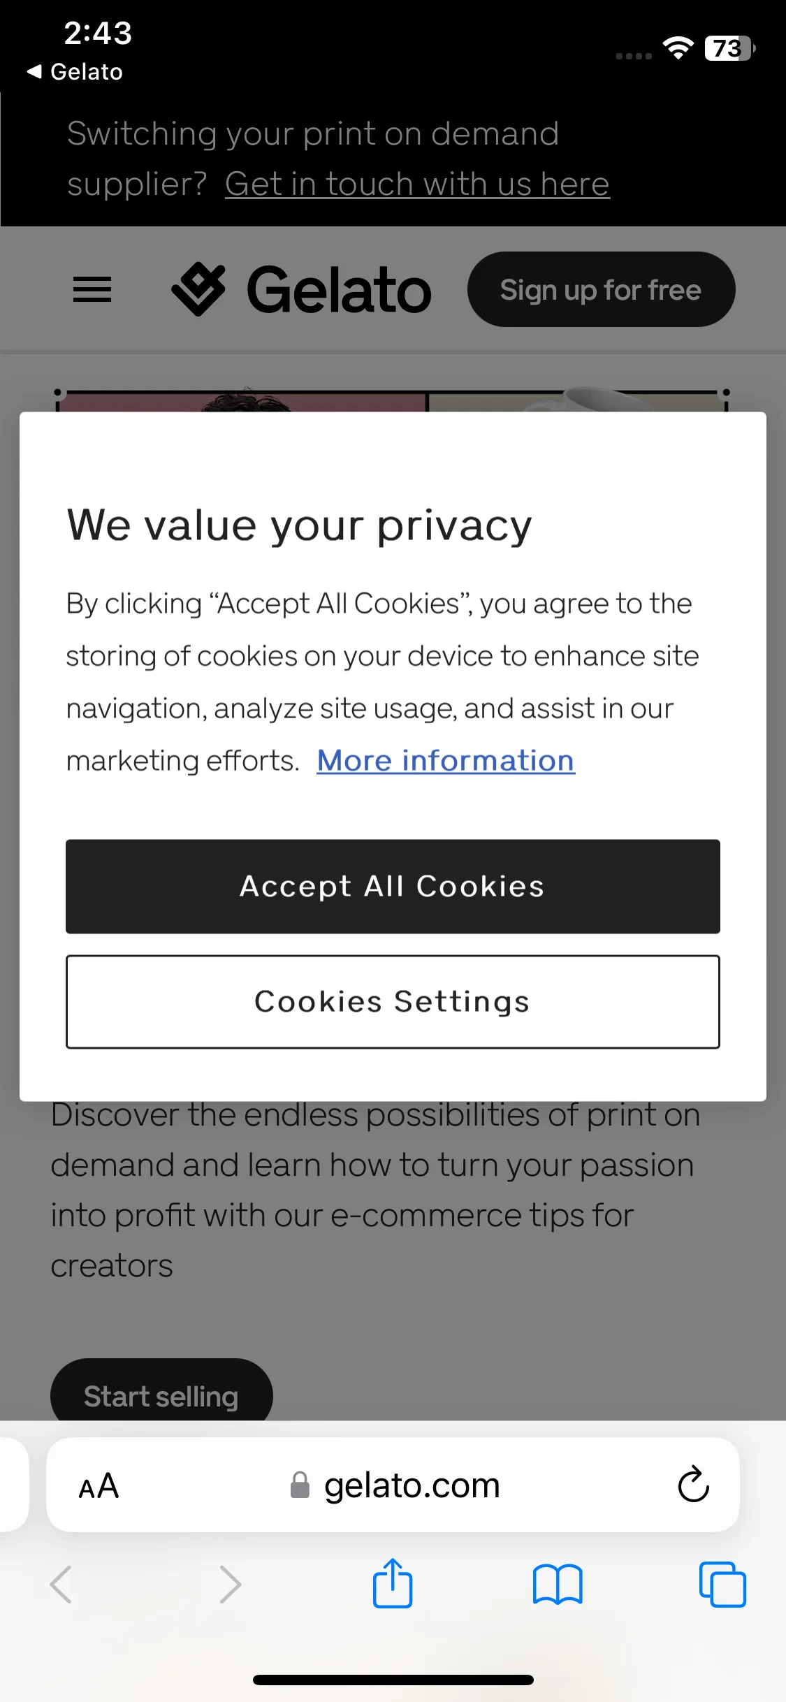Image resolution: width=786 pixels, height=1702 pixels.
Task: Open Safari bookmarks book icon
Action: [558, 1585]
